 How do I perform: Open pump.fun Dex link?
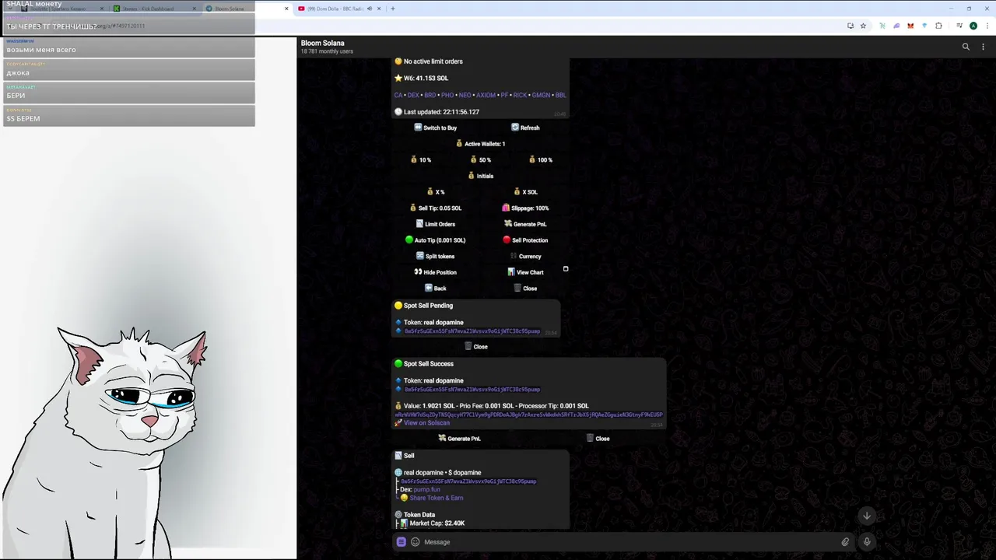coord(426,489)
